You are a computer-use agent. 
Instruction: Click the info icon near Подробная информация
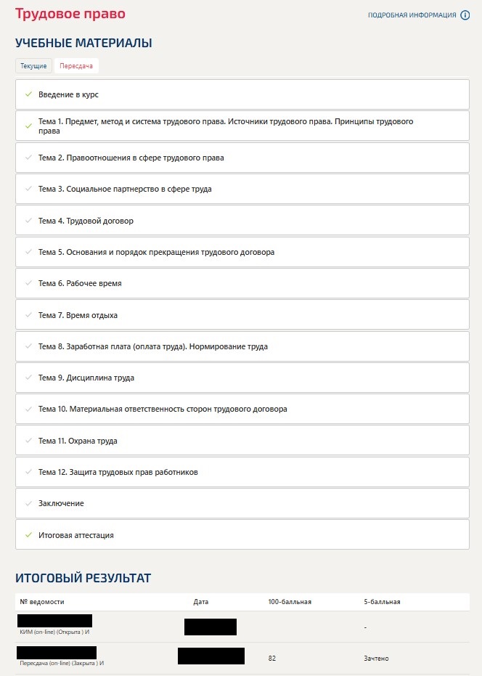pyautogui.click(x=465, y=15)
